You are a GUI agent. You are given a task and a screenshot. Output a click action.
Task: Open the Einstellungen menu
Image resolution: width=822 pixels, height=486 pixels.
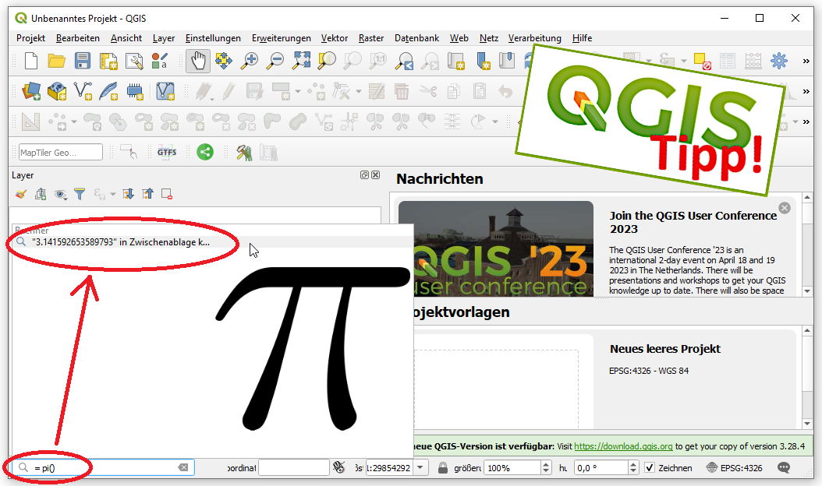tap(213, 38)
